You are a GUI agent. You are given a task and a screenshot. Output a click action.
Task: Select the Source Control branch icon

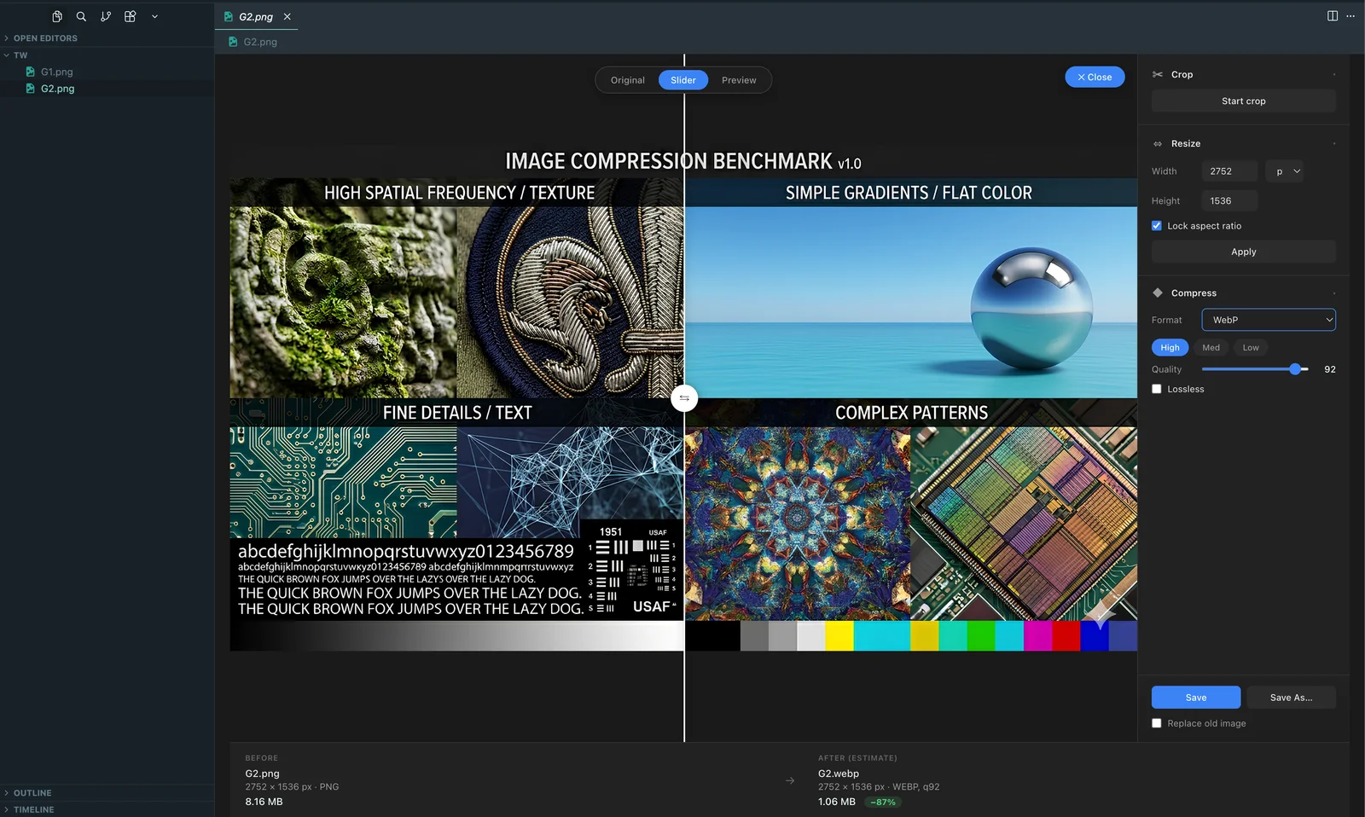pyautogui.click(x=105, y=16)
